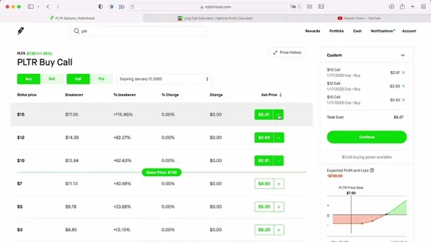This screenshot has height=242, width=431.
Task: Go back with the Safari back arrow
Action: pyautogui.click(x=48, y=7)
